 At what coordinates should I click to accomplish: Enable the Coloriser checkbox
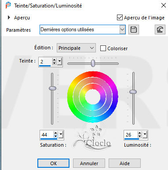pos(103,48)
